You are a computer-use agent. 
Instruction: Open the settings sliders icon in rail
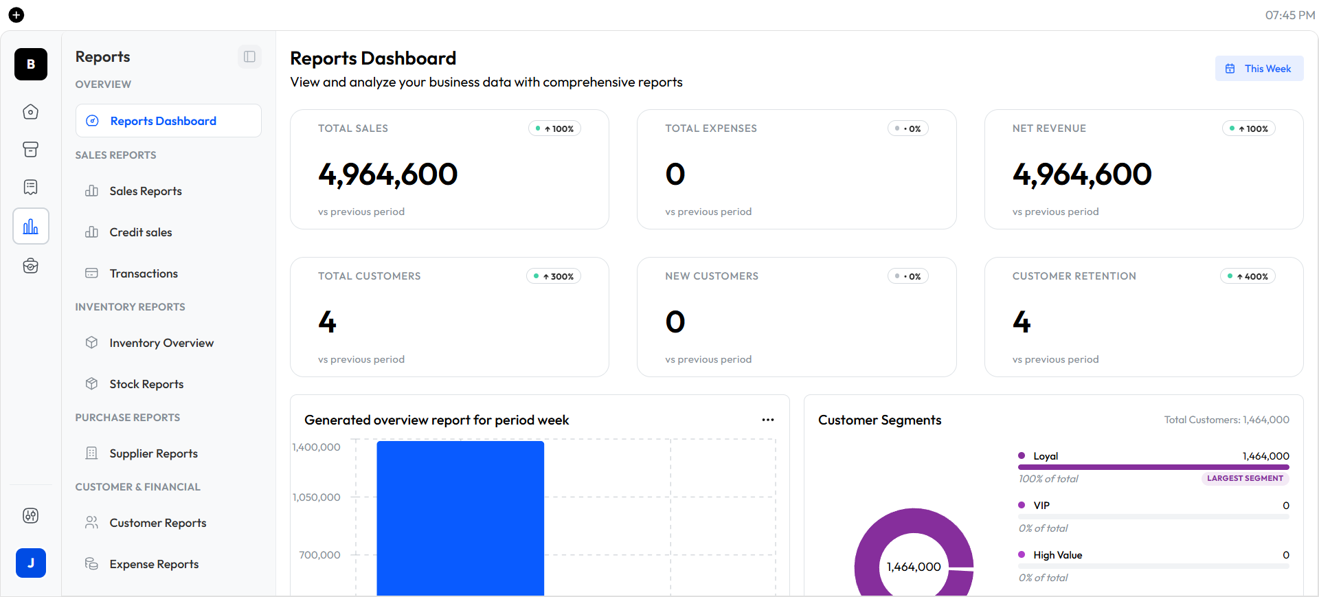(31, 515)
